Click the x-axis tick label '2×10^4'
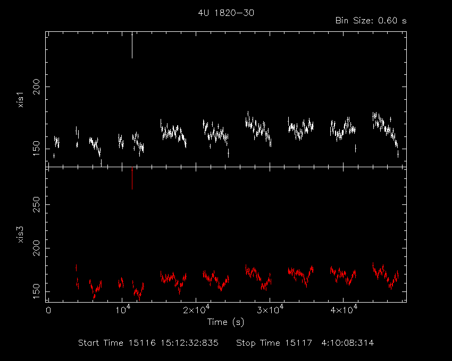This screenshot has height=361, width=452. 196,310
